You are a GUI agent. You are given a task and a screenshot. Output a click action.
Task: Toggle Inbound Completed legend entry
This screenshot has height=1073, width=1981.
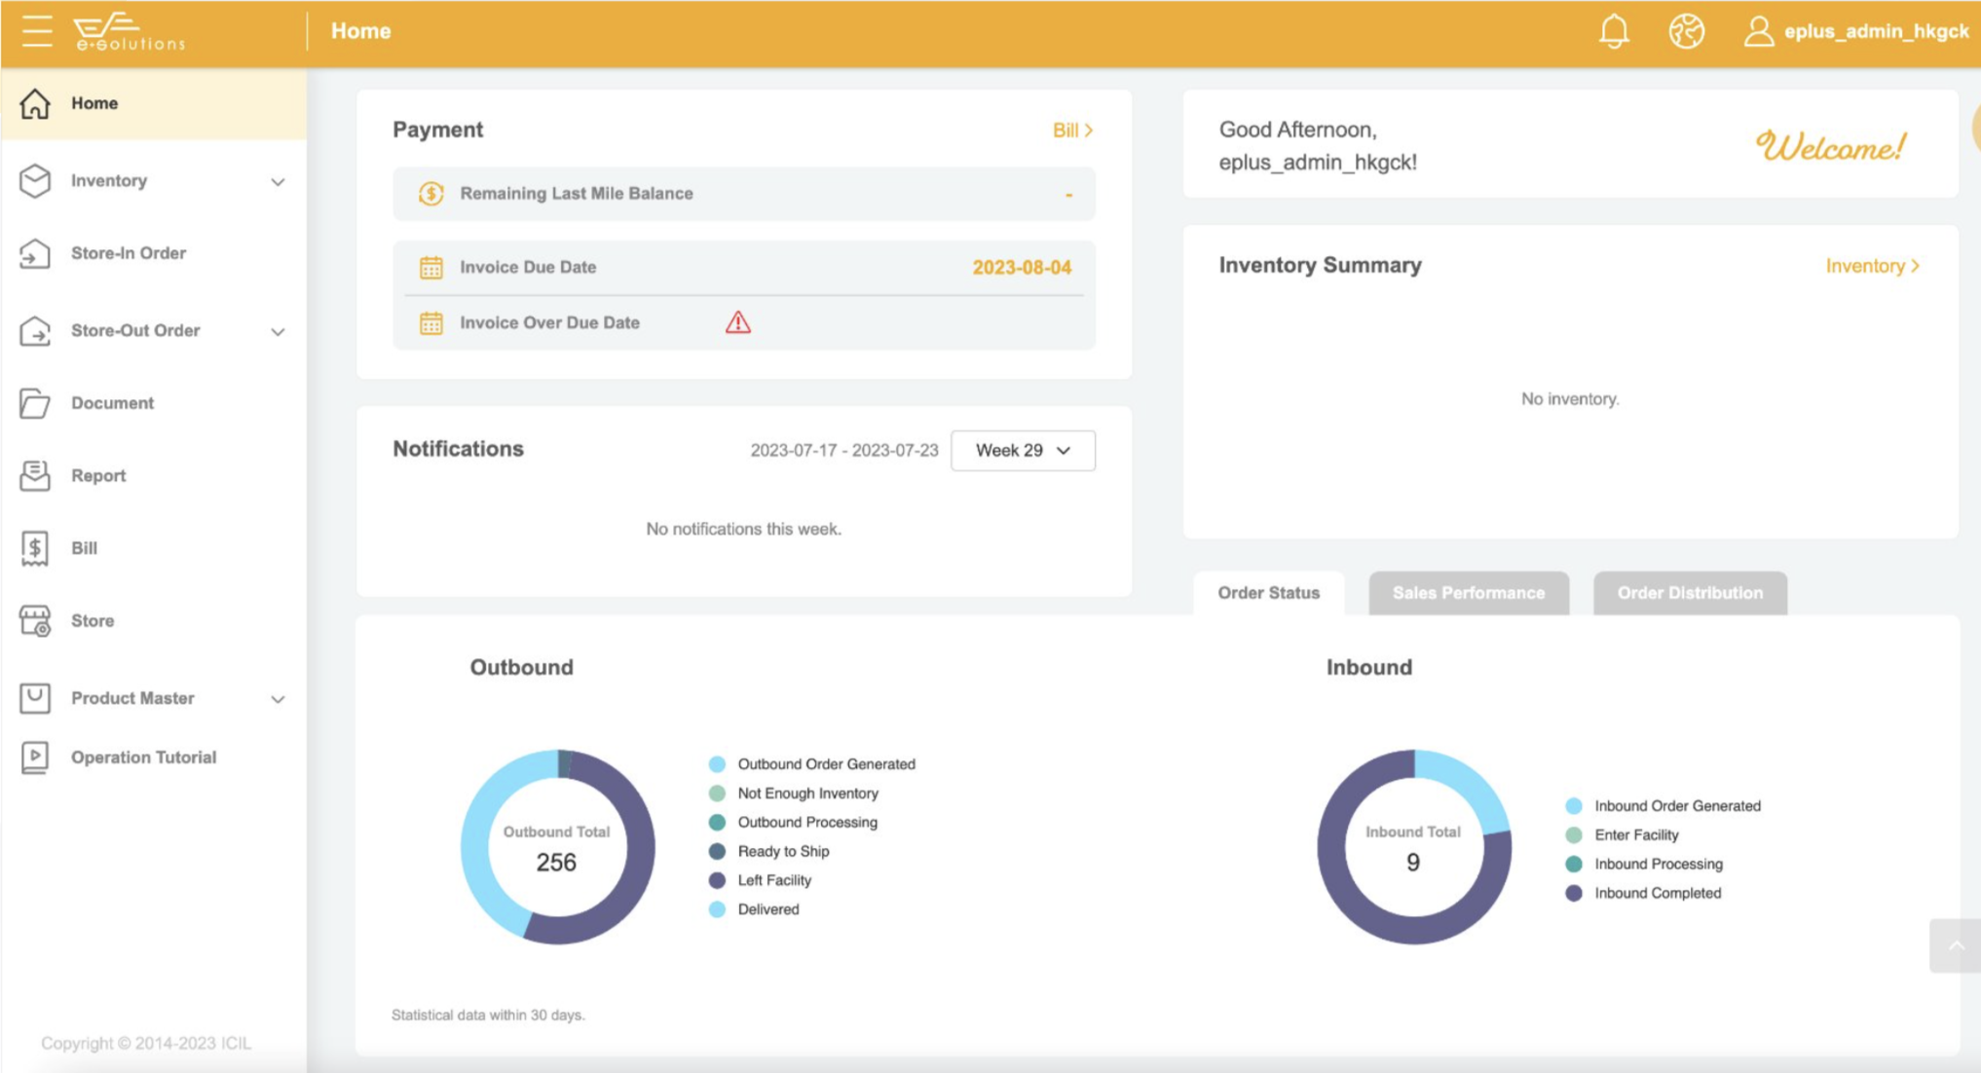click(1657, 893)
